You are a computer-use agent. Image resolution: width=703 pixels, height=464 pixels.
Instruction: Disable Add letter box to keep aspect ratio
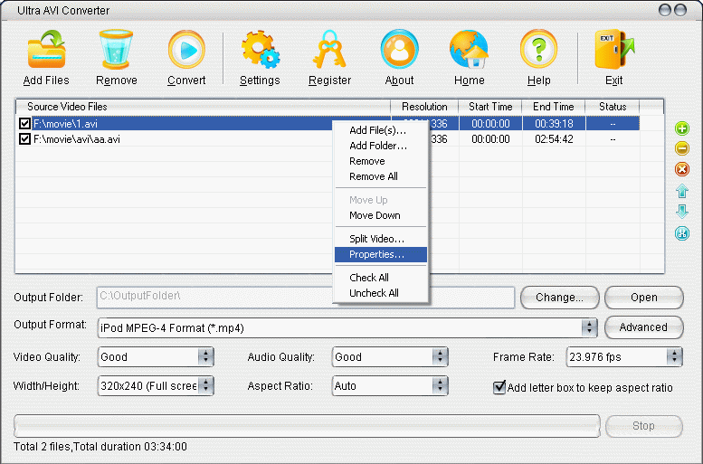[499, 387]
